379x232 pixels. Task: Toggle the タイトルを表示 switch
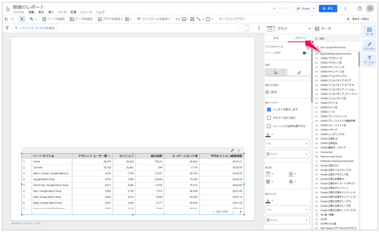[305, 53]
